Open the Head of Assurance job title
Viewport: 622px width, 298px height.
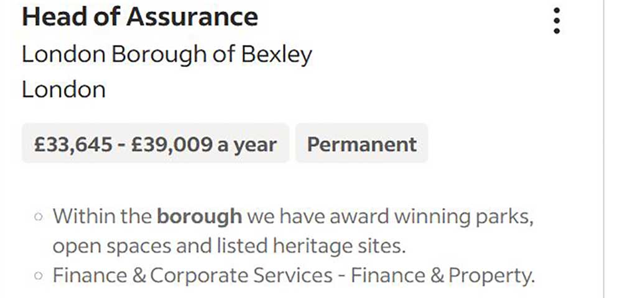[x=139, y=17]
